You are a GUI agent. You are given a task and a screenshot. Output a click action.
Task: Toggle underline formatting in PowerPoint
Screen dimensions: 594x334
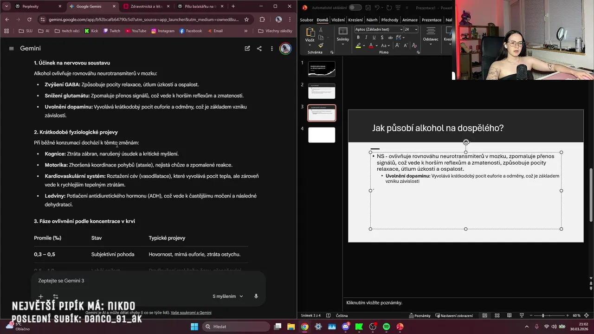click(x=374, y=37)
